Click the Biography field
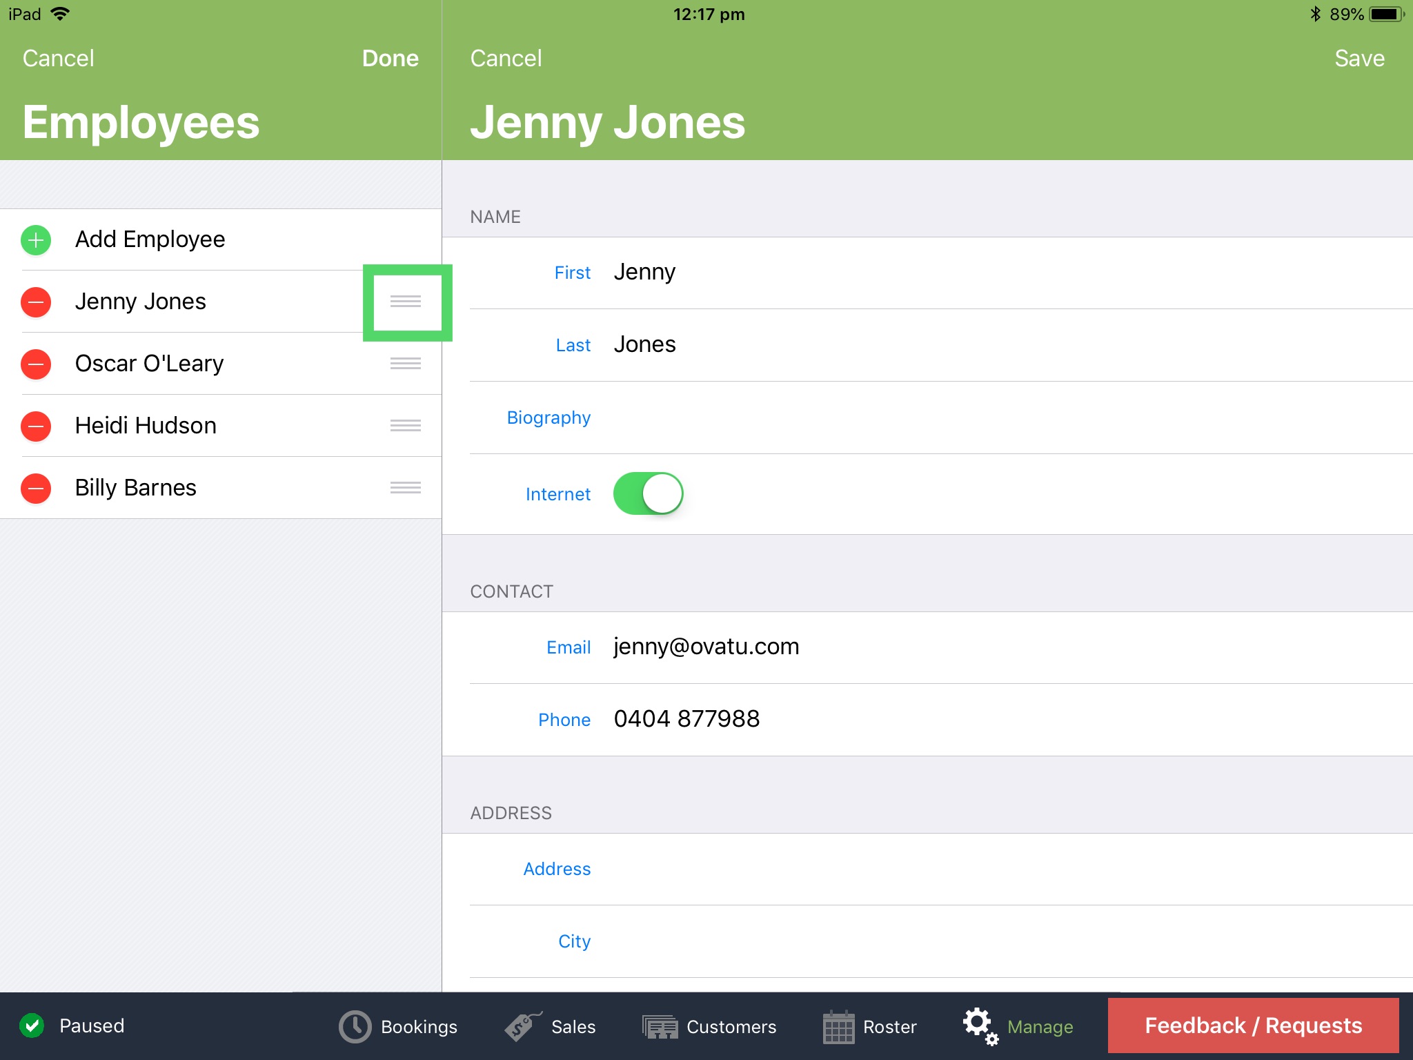The image size is (1413, 1060). pos(549,418)
